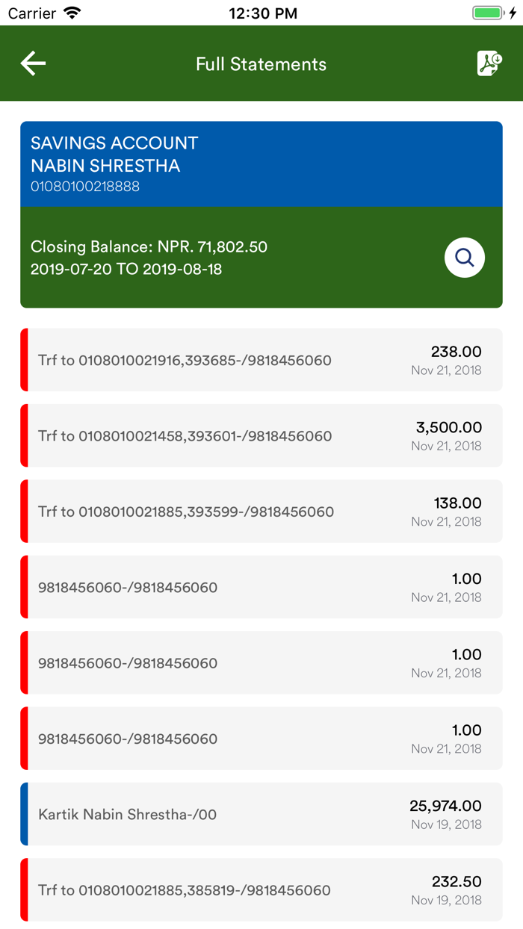Open the 238.00 transfer transaction
This screenshot has width=523, height=929.
261,360
